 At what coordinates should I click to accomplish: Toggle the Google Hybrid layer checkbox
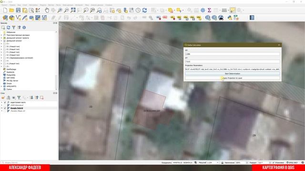5,108
